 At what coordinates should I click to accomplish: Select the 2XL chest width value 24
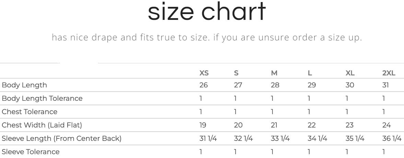point(386,125)
